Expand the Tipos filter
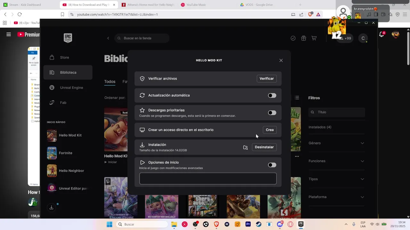This screenshot has width=410, height=230. click(336, 179)
